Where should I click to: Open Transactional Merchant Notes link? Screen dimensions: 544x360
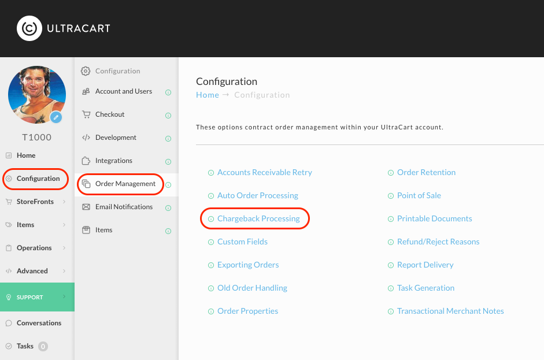[450, 311]
